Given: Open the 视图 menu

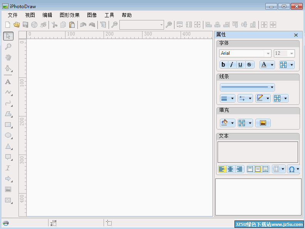Looking at the screenshot, I should (x=30, y=15).
